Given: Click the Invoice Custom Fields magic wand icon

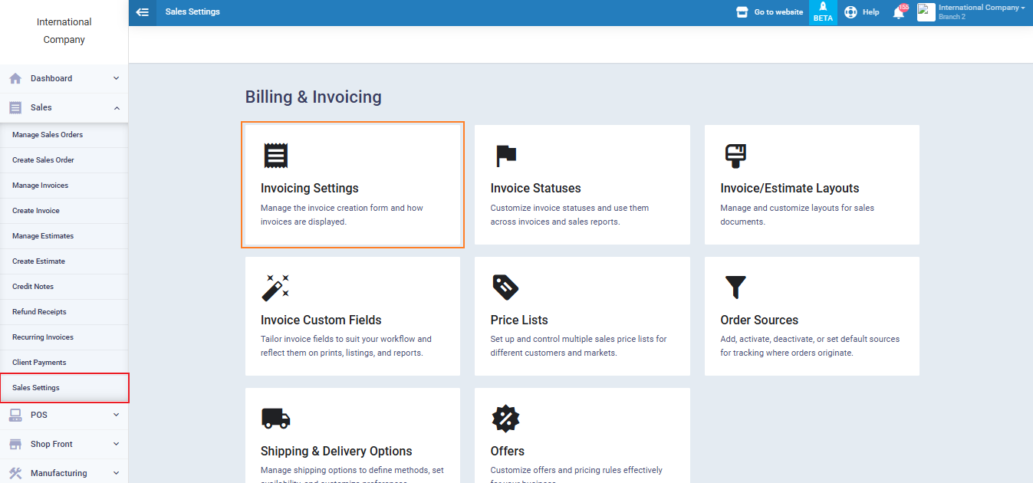Looking at the screenshot, I should click(275, 287).
